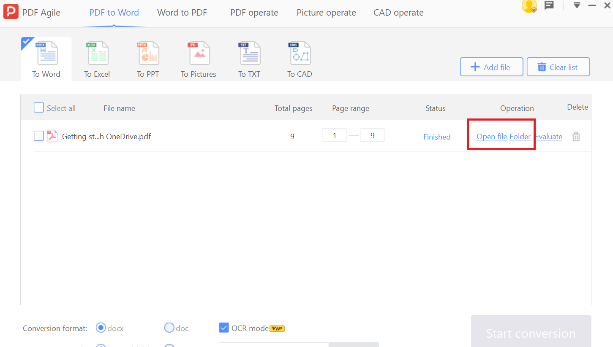Edit the page range start field
This screenshot has width=613, height=347.
335,135
